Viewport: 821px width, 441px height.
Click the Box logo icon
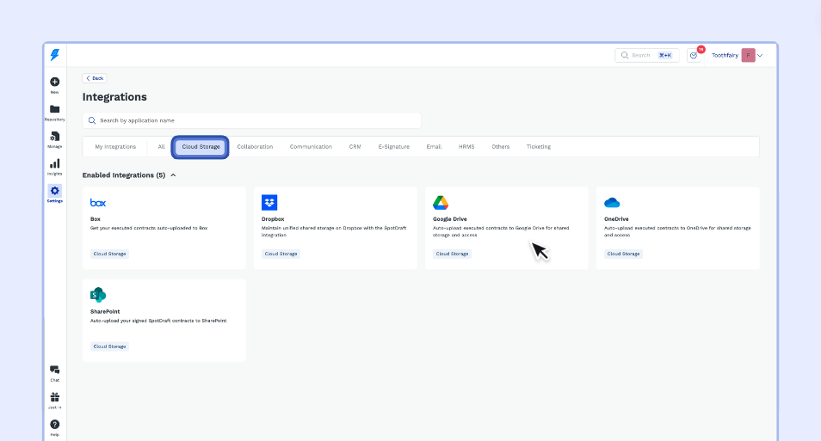pyautogui.click(x=98, y=203)
